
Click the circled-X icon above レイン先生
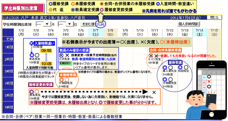tap(151, 56)
